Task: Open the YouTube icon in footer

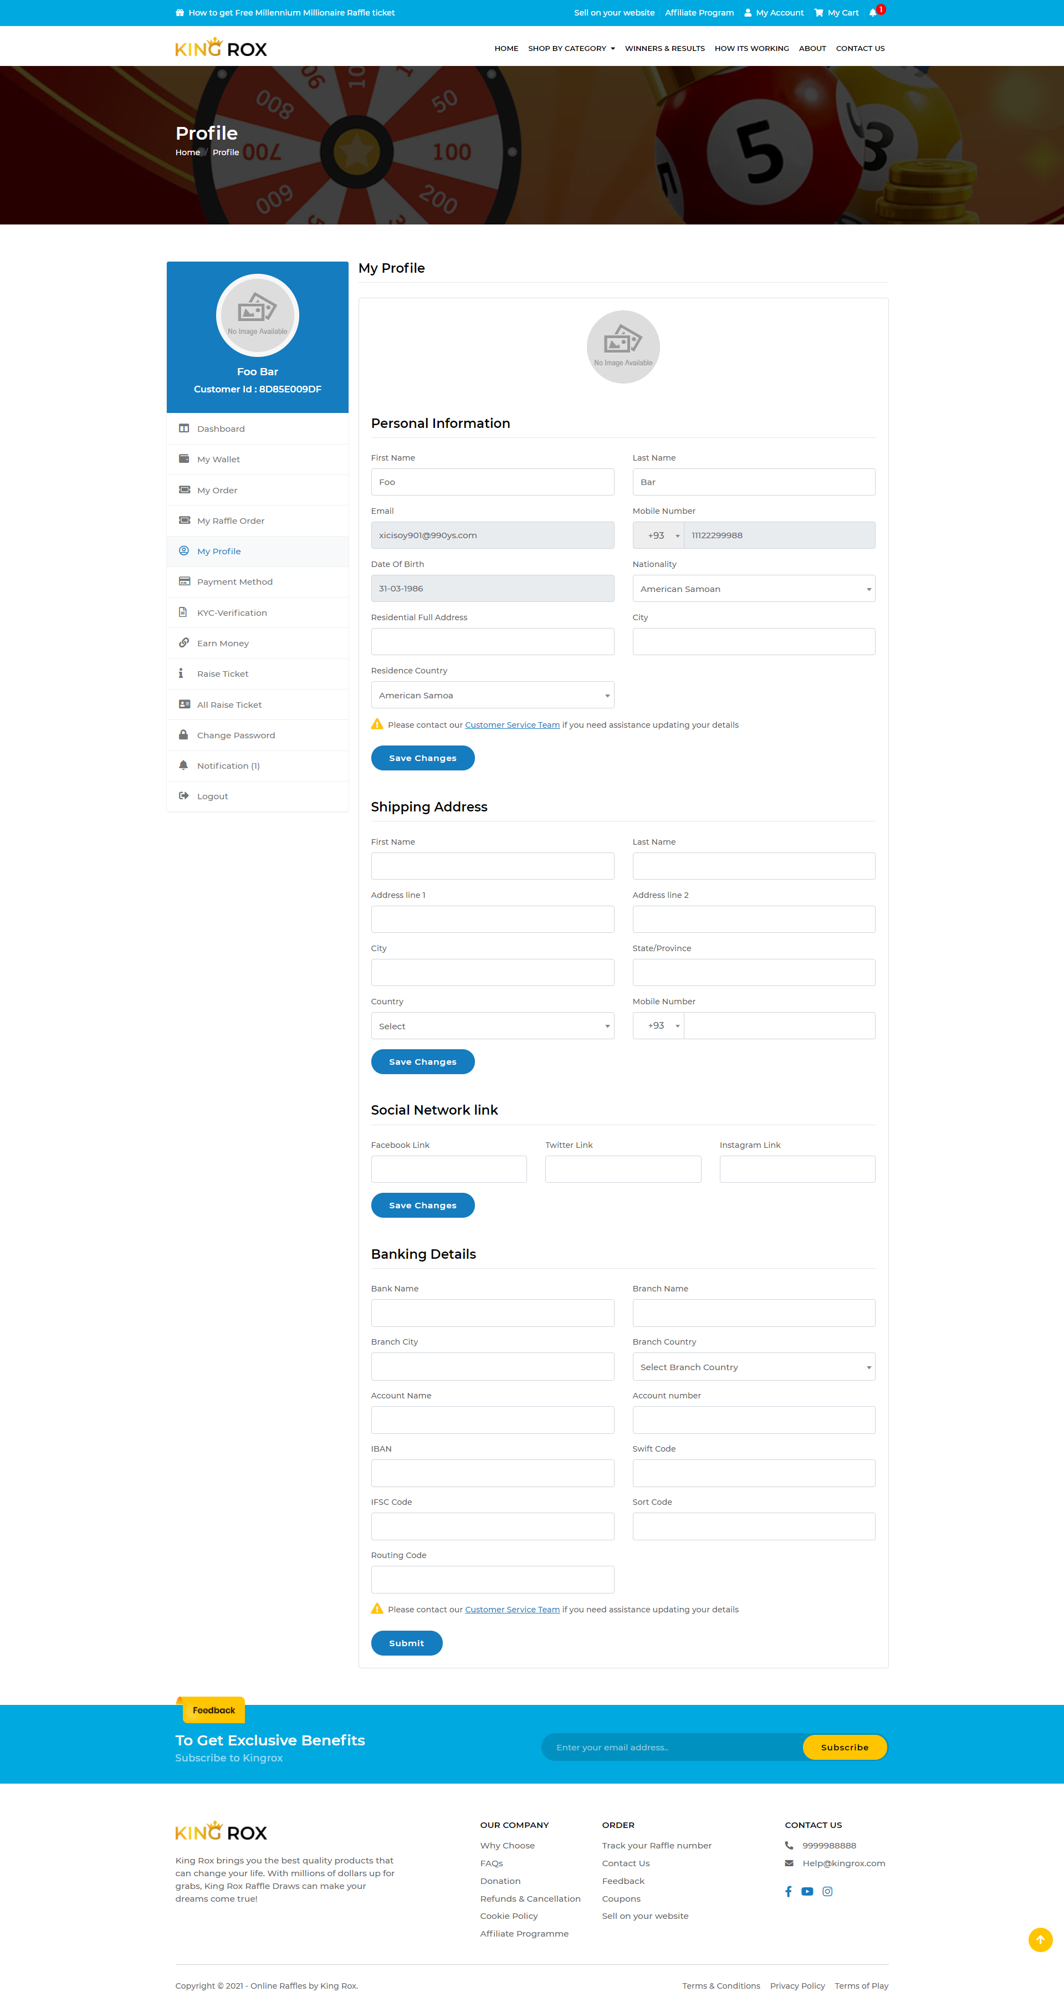Action: [807, 1892]
